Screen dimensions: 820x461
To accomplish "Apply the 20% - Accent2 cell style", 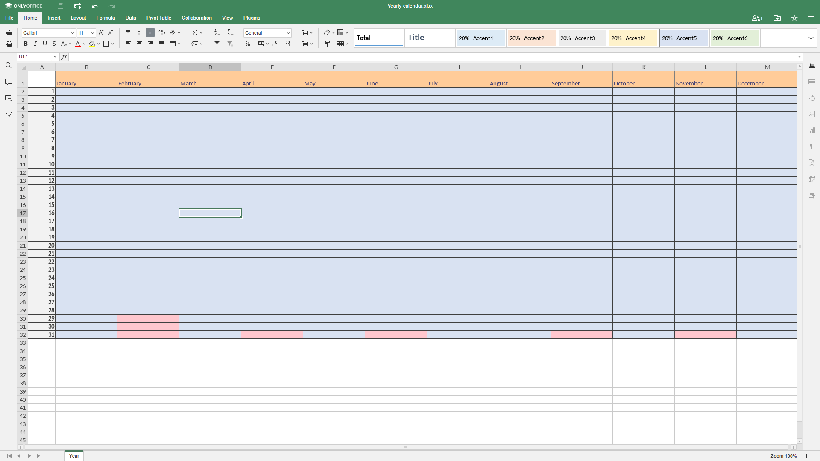I will [531, 38].
